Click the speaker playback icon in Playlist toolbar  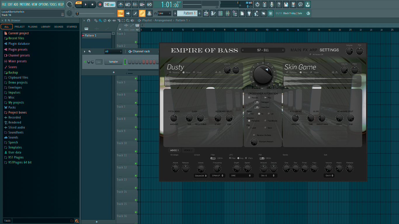click(132, 20)
